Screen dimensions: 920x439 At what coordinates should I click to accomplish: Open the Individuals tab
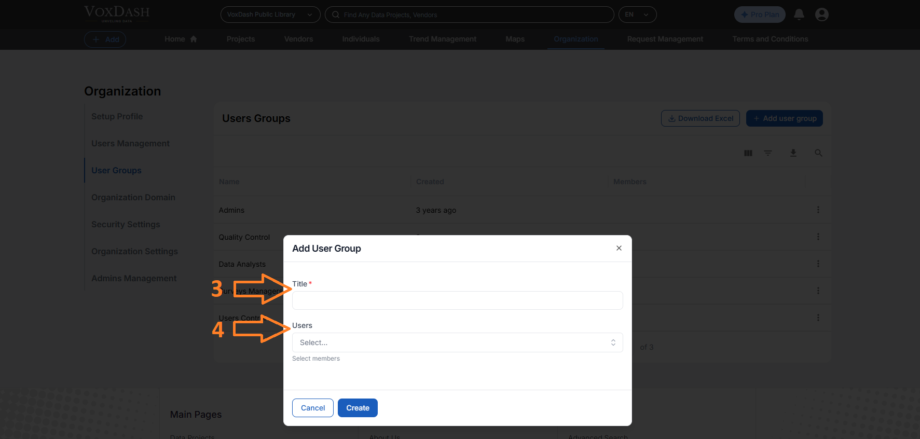361,39
